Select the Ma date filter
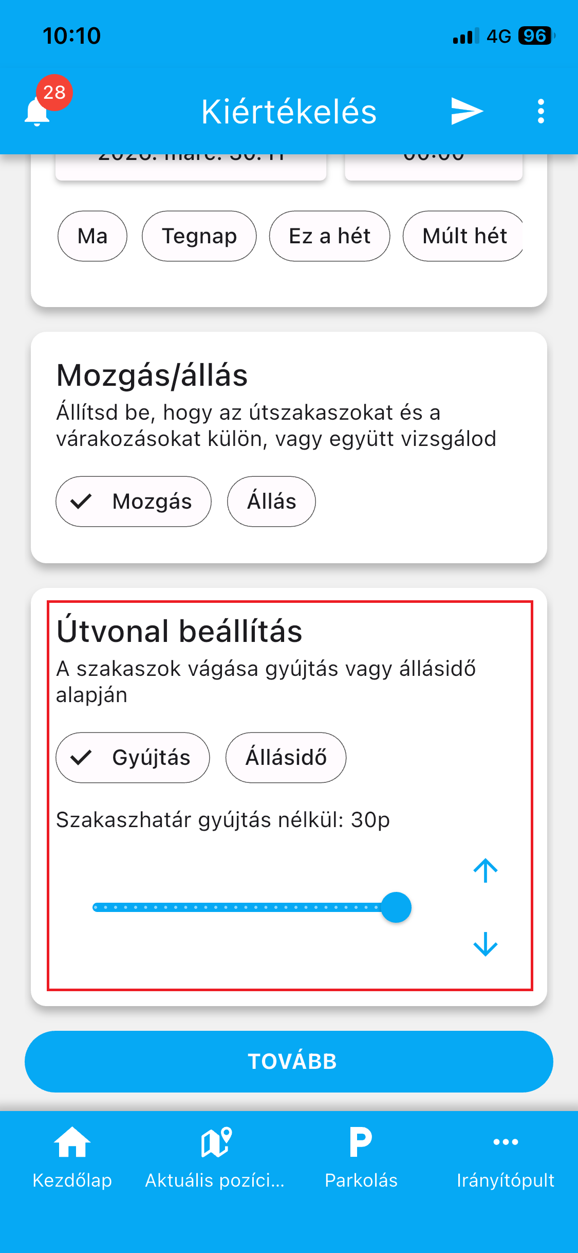The width and height of the screenshot is (578, 1253). pos(92,236)
